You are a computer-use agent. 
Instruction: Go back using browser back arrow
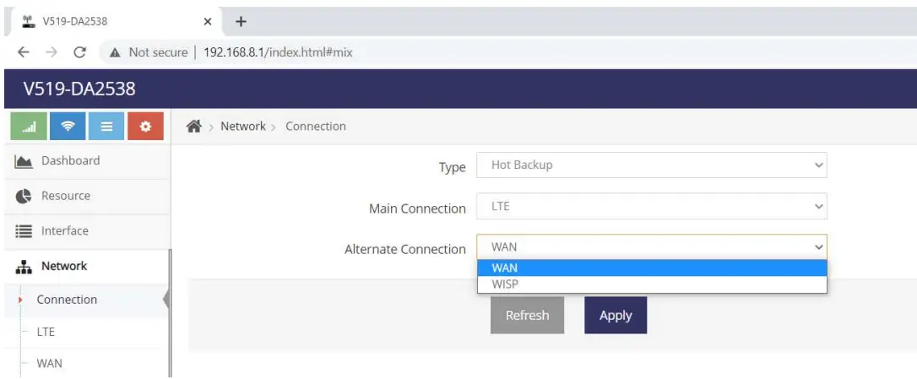pyautogui.click(x=19, y=52)
